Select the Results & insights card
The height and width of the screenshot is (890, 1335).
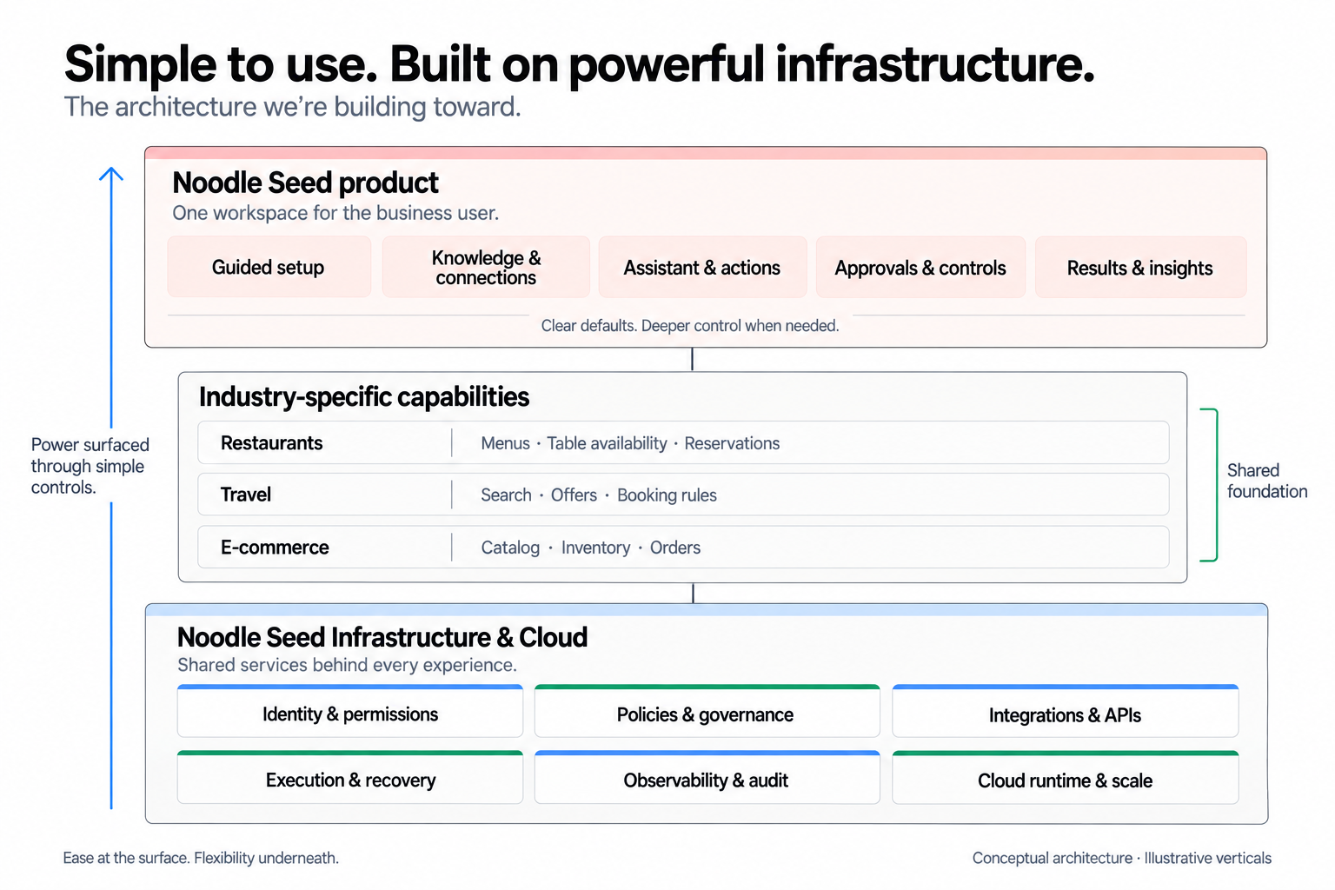[x=1140, y=267]
